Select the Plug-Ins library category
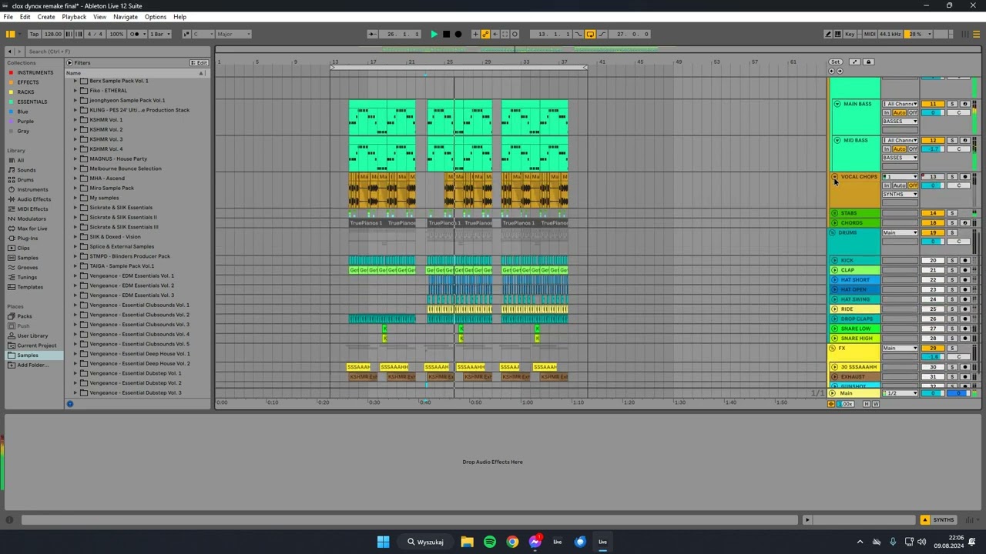 [x=27, y=239]
